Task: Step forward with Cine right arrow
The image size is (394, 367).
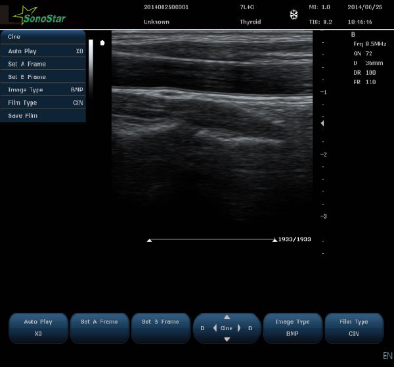Action: 239,328
